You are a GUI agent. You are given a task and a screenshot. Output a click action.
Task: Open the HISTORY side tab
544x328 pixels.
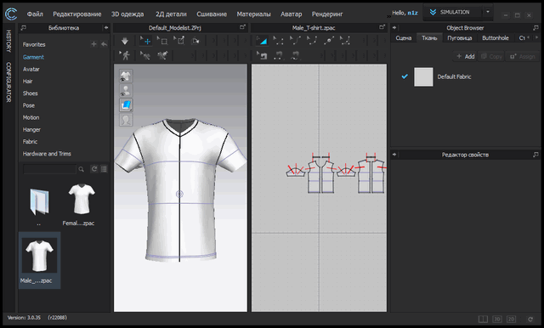tap(8, 42)
